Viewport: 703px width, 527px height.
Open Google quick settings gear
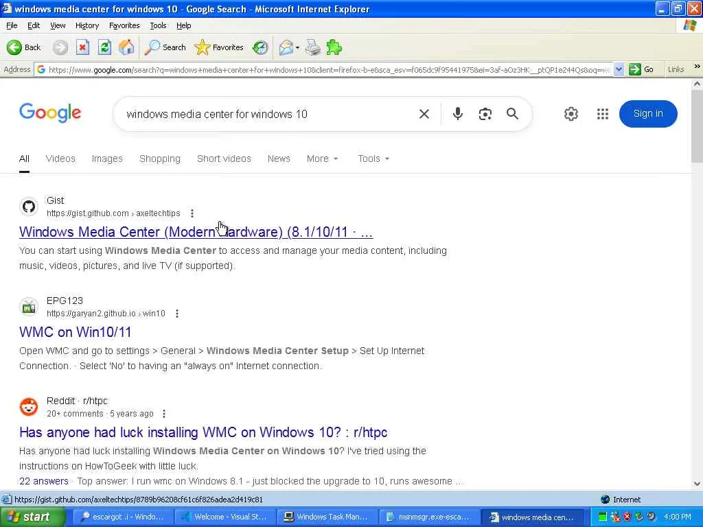coord(571,114)
